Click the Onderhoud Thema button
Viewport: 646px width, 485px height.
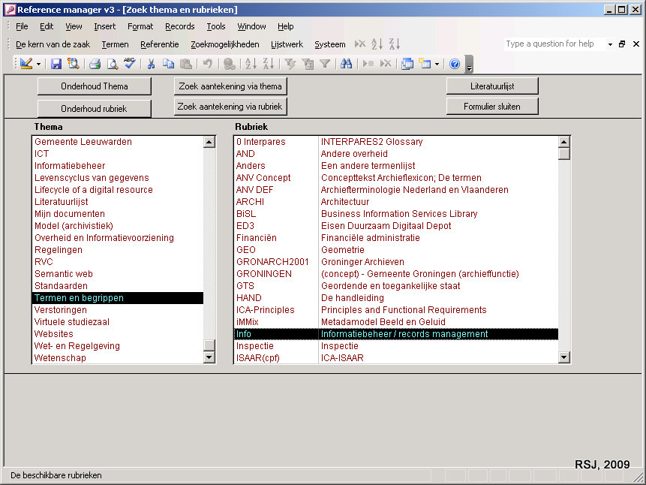tap(94, 86)
